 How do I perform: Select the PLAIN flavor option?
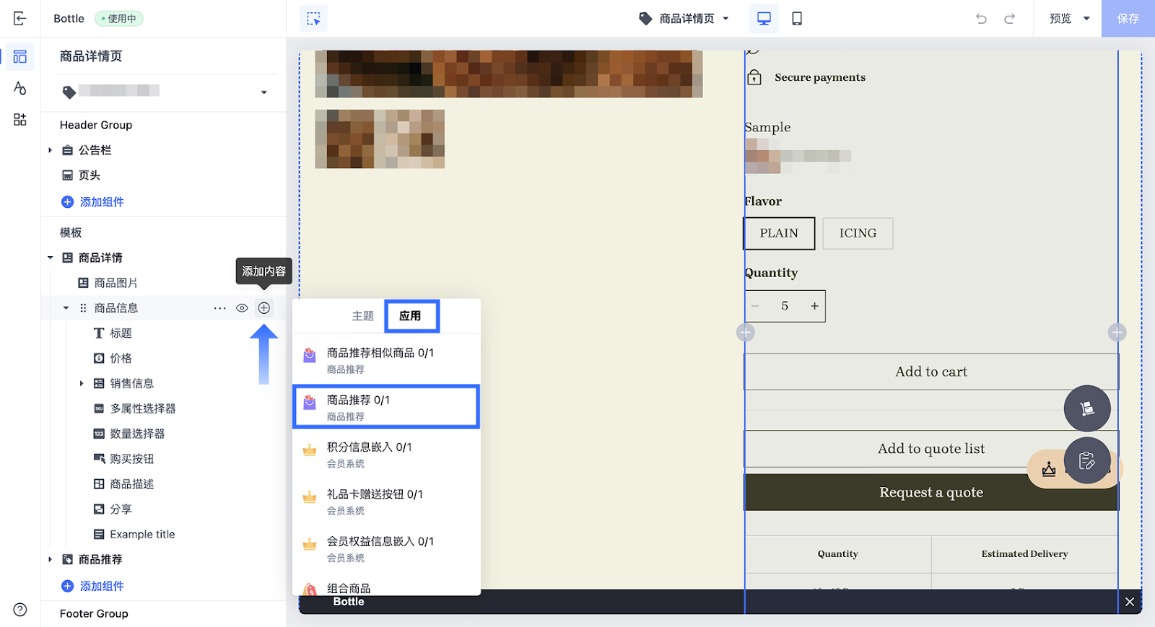779,234
